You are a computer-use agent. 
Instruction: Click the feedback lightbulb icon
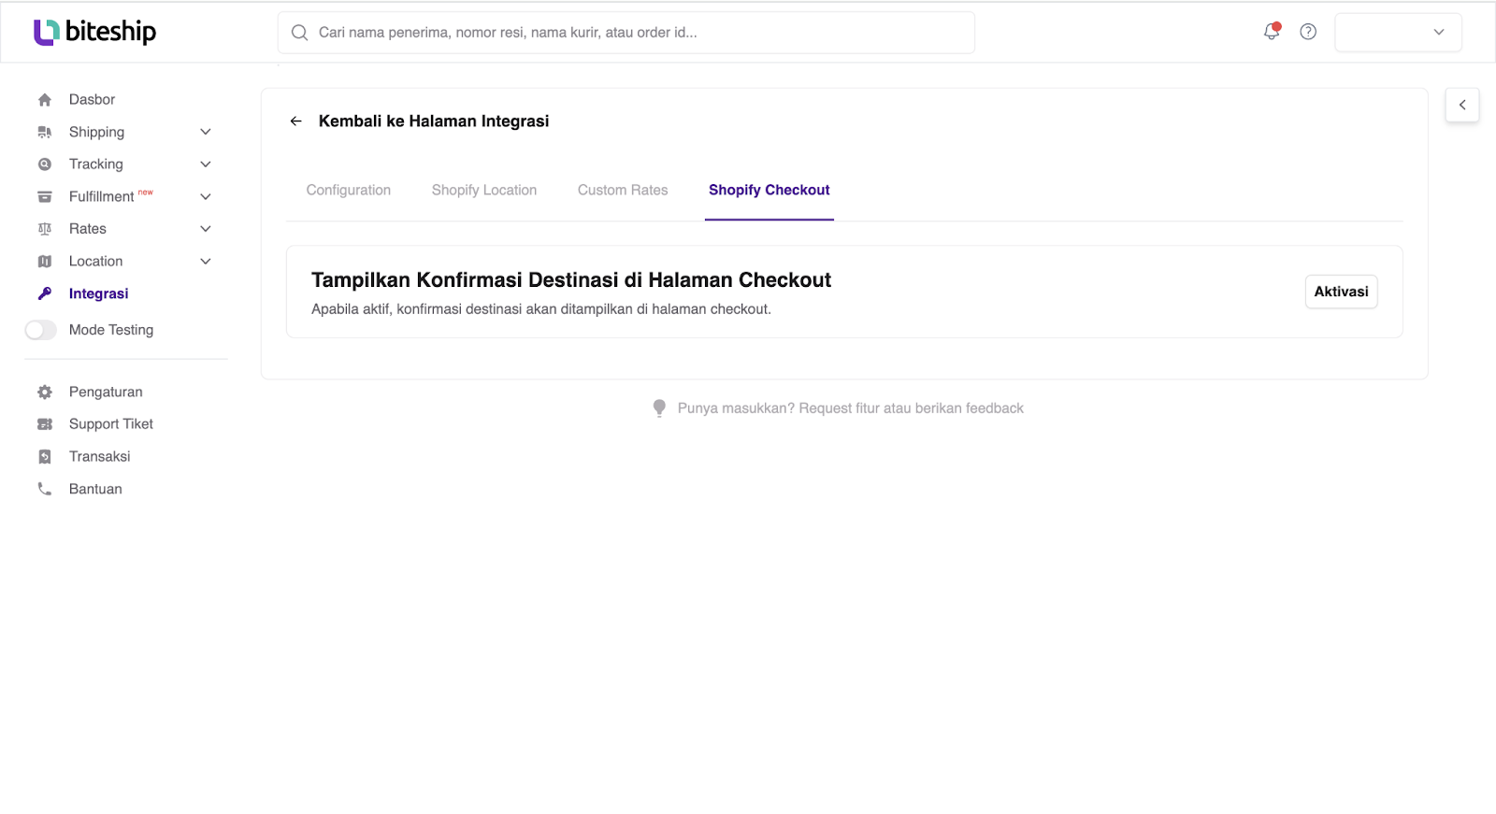coord(659,408)
